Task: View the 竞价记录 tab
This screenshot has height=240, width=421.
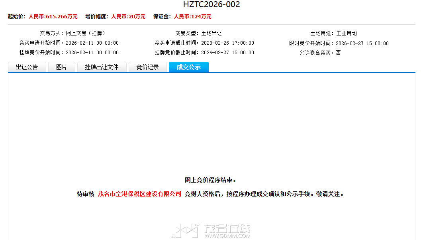Action: 147,67
